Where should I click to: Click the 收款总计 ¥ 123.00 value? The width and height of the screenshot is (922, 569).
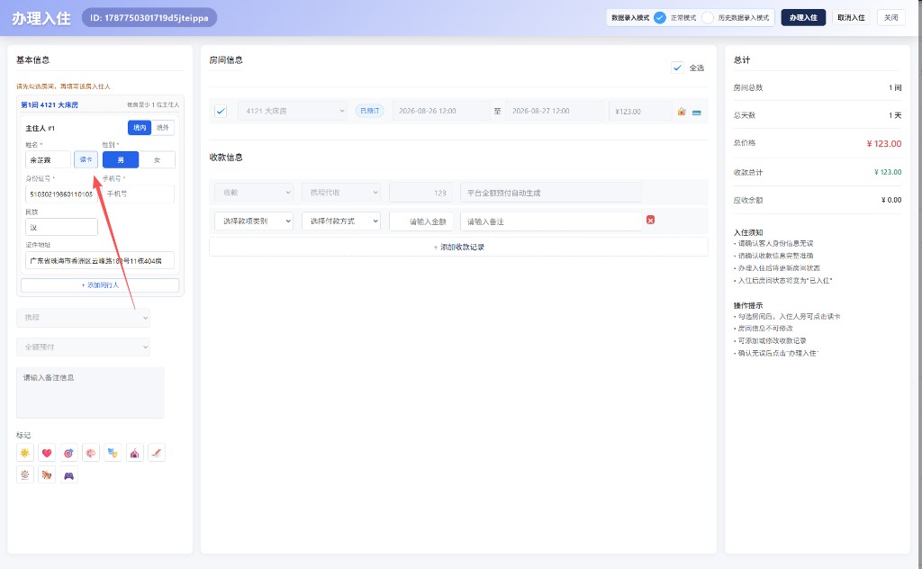point(888,172)
